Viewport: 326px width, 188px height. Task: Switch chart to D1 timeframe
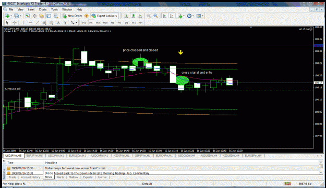(126, 23)
